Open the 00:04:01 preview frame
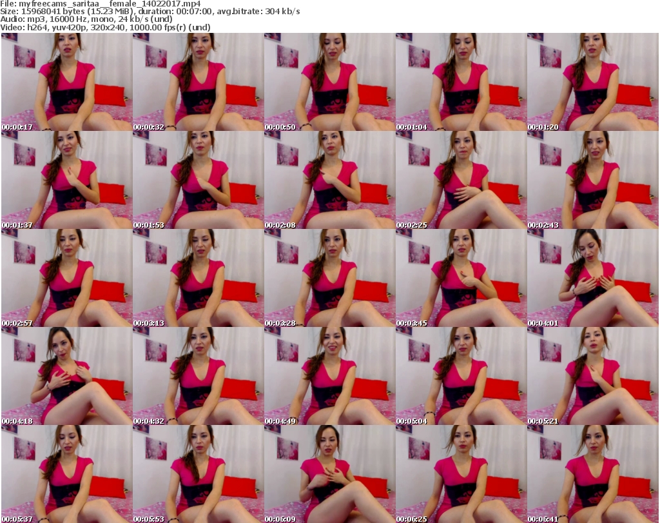 pyautogui.click(x=593, y=278)
